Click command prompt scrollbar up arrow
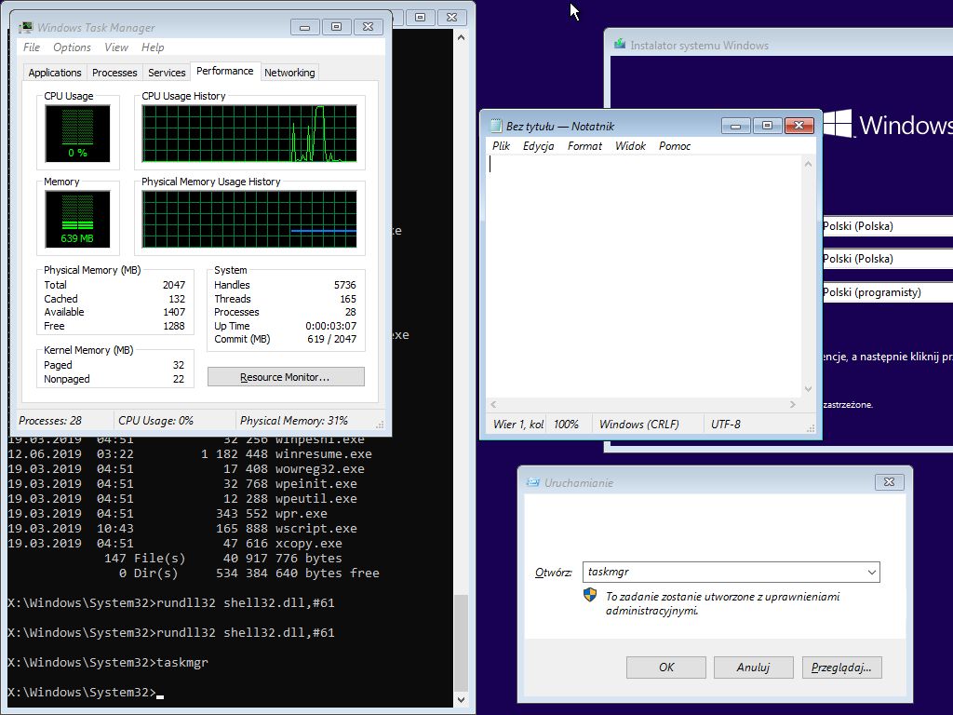Screen dimensions: 953x715 [462, 37]
